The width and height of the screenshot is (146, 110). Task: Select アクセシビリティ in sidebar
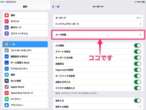[25, 69]
